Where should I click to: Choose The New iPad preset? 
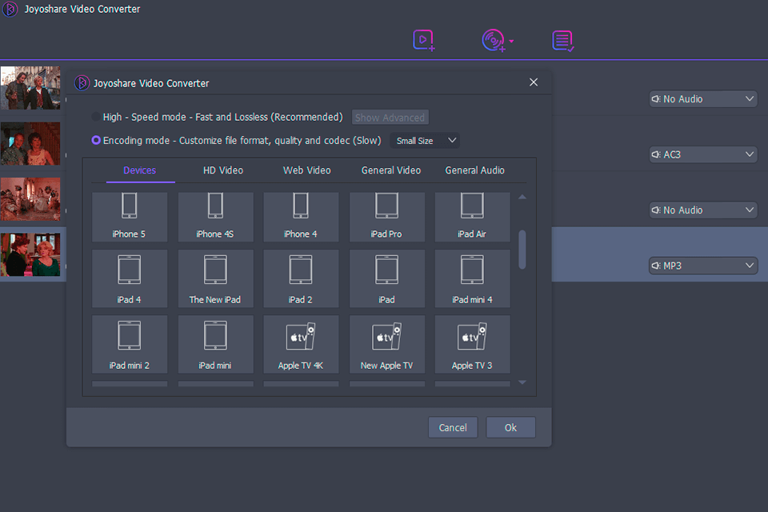point(215,278)
